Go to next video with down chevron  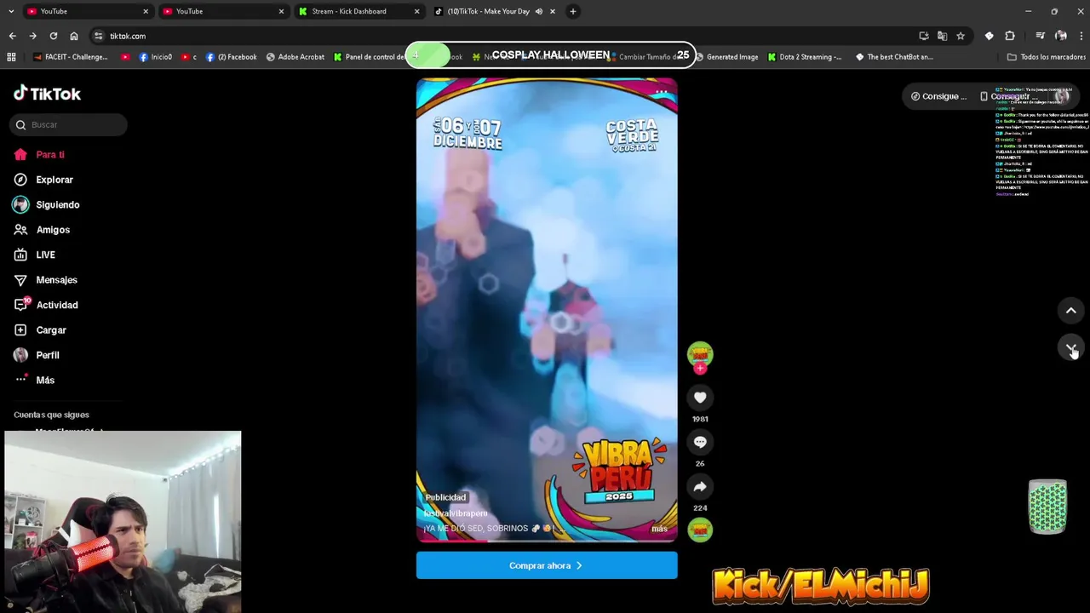(x=1070, y=347)
